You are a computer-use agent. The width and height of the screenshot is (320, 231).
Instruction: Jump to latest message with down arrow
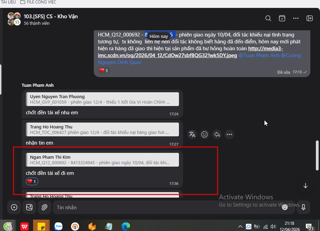(x=305, y=186)
